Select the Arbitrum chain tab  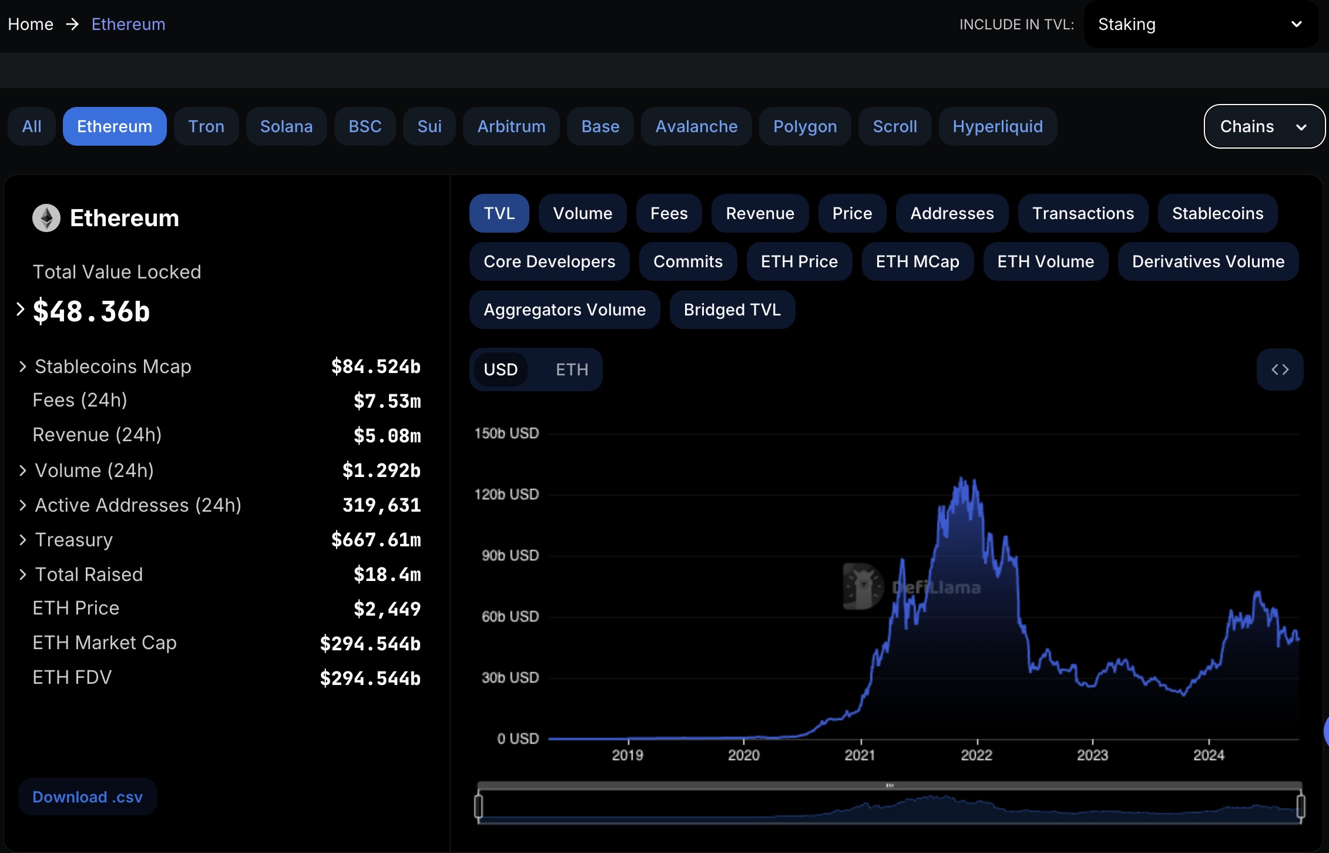pyautogui.click(x=511, y=126)
